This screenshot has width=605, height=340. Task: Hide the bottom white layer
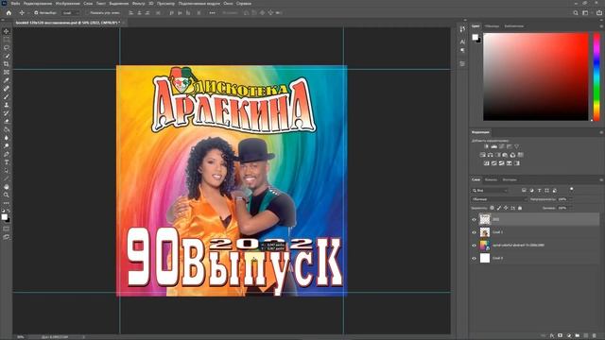pyautogui.click(x=475, y=258)
